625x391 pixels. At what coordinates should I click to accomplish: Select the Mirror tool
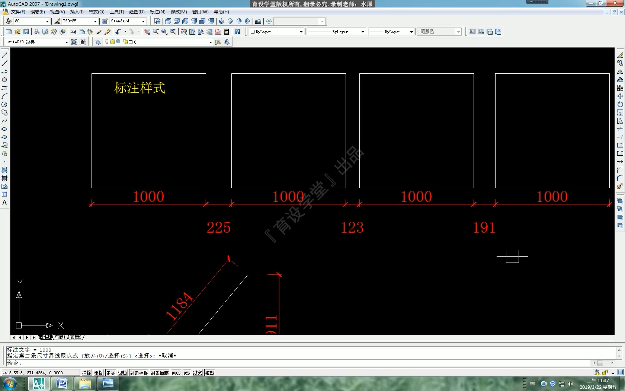click(620, 71)
